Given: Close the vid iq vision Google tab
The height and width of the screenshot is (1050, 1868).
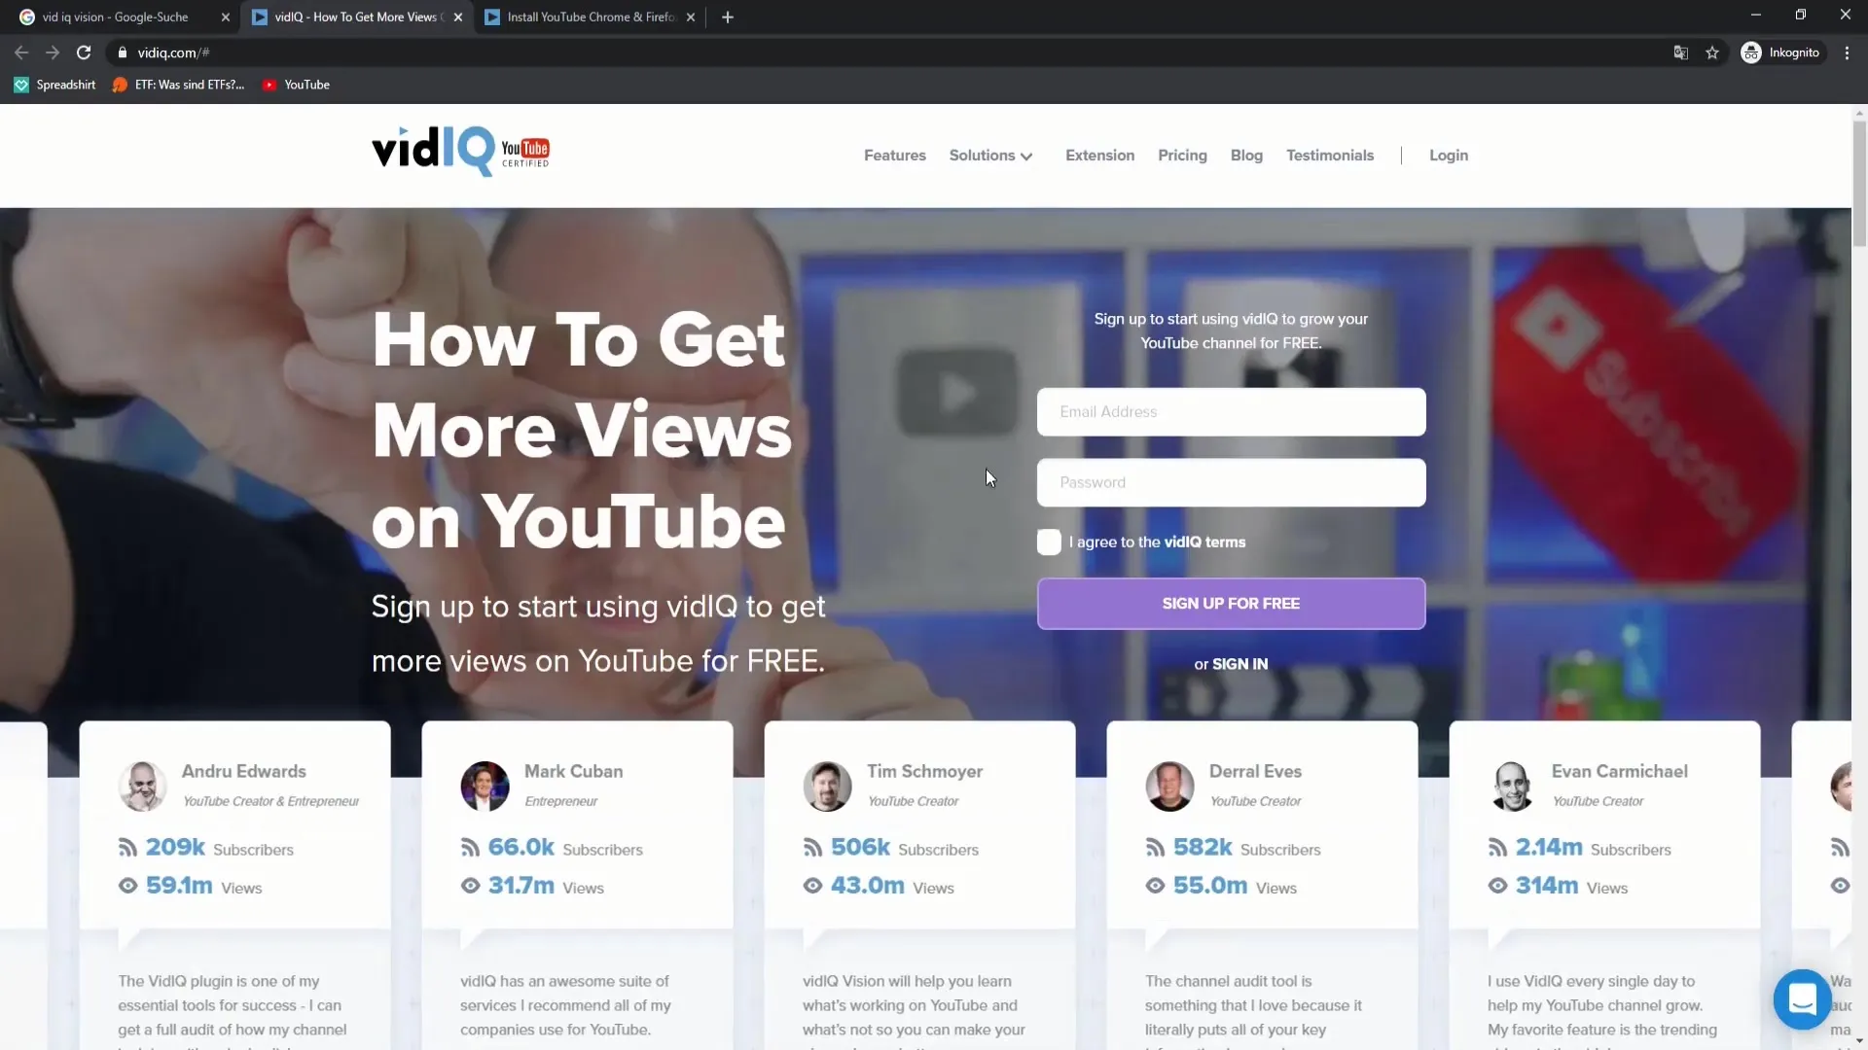Looking at the screenshot, I should [x=226, y=17].
